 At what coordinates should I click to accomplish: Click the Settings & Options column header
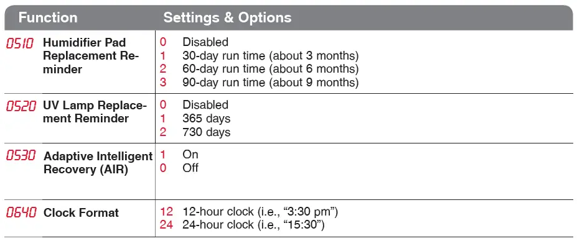tap(227, 17)
